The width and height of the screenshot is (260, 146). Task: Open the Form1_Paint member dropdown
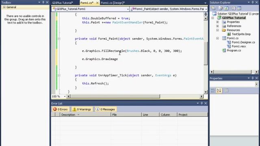206,9
